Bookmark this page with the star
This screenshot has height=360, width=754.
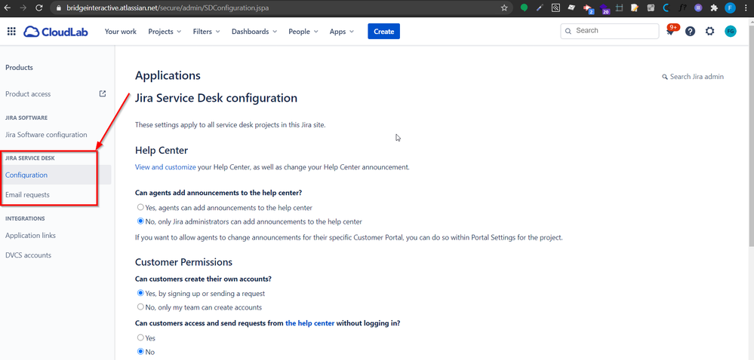(504, 8)
